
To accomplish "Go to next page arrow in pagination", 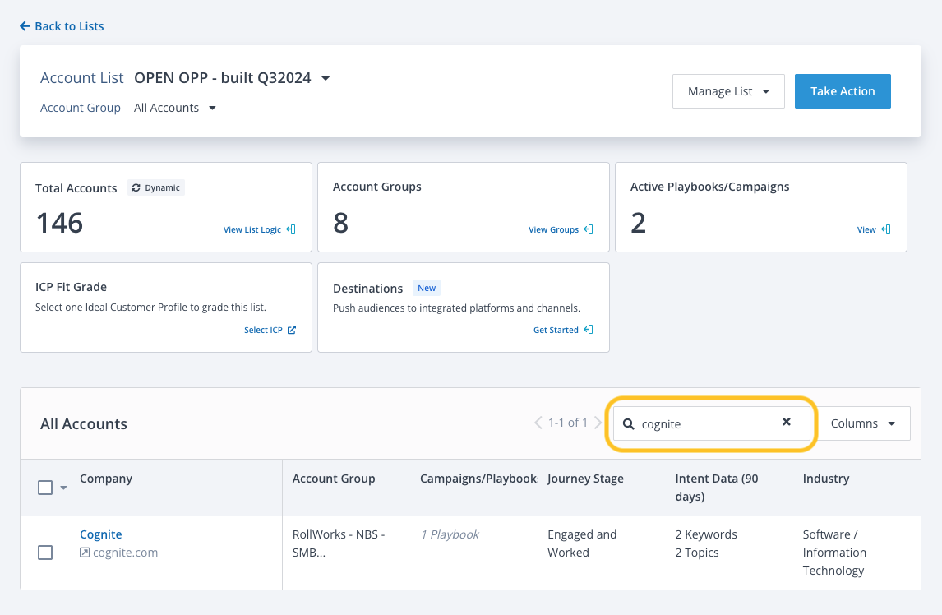I will pos(598,423).
